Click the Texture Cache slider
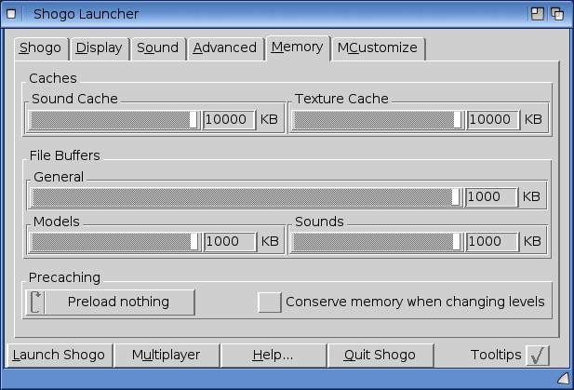This screenshot has width=574, height=390. point(378,120)
